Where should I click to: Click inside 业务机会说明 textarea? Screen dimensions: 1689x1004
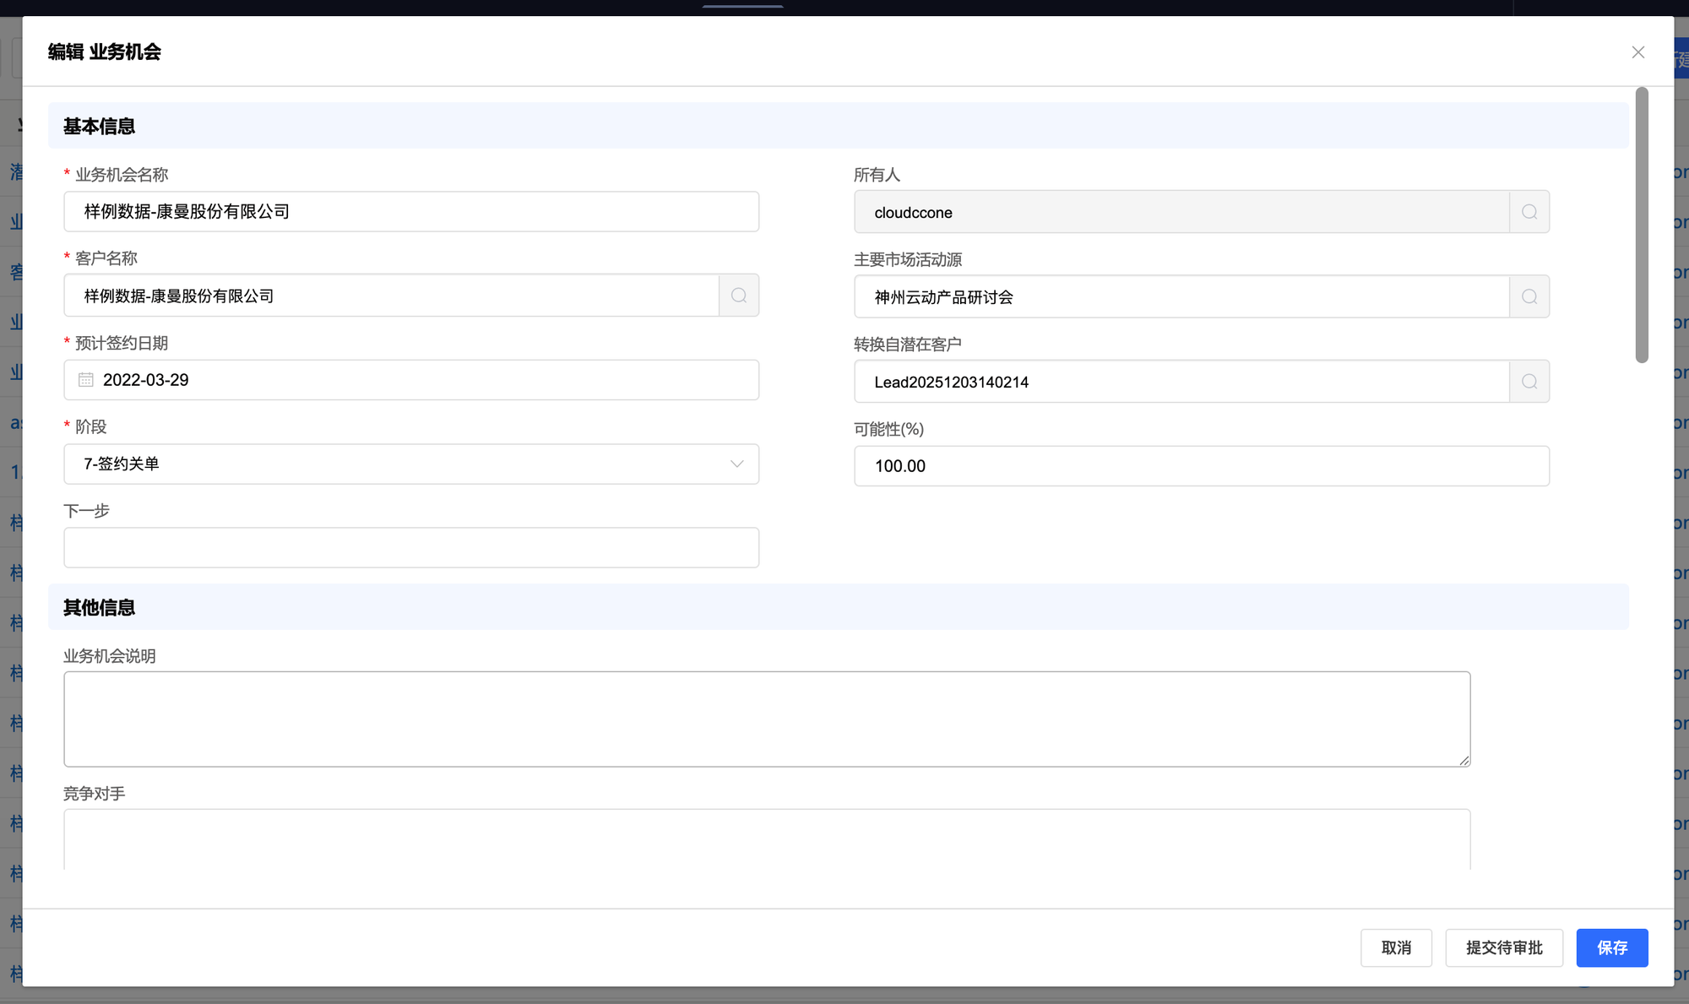tap(766, 719)
